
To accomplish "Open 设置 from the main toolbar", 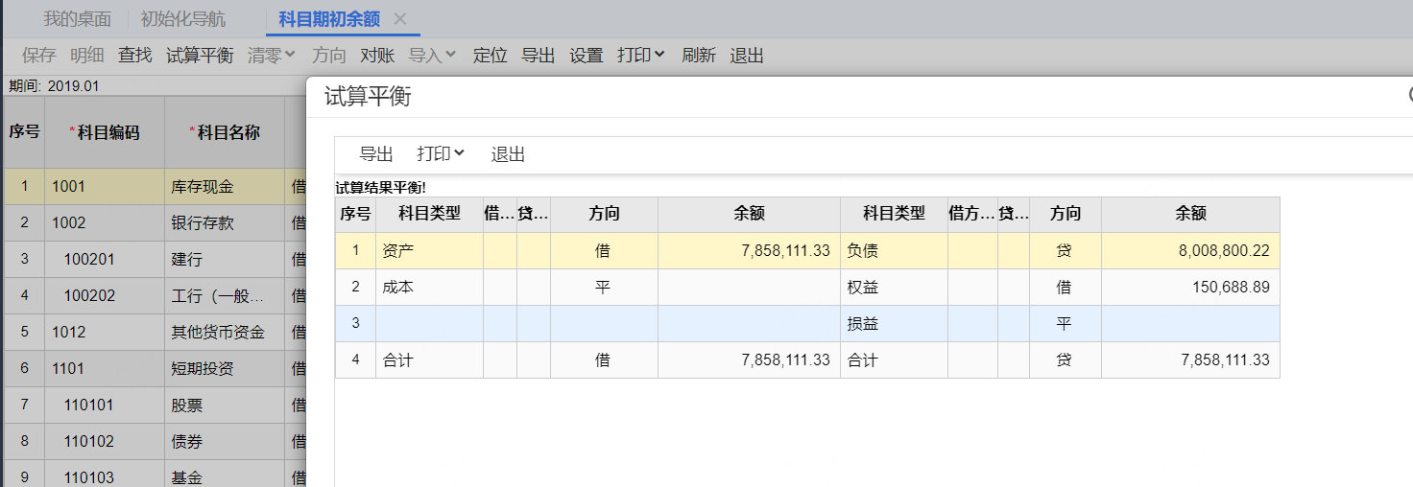I will (x=587, y=56).
